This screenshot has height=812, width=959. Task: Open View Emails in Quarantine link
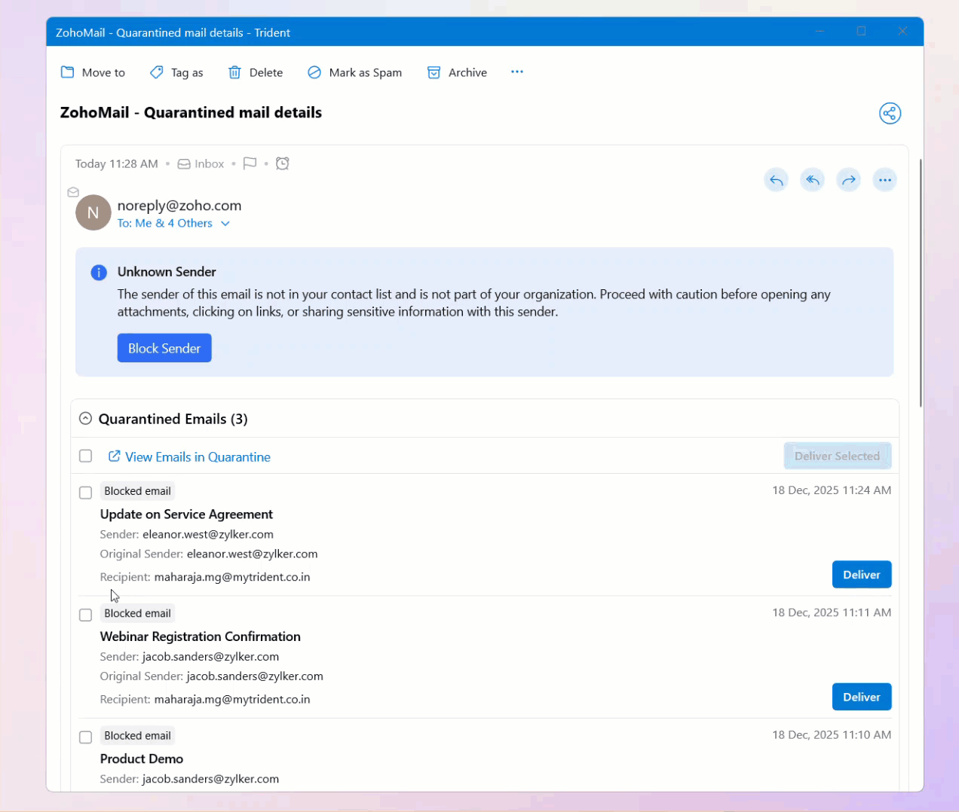click(x=189, y=456)
